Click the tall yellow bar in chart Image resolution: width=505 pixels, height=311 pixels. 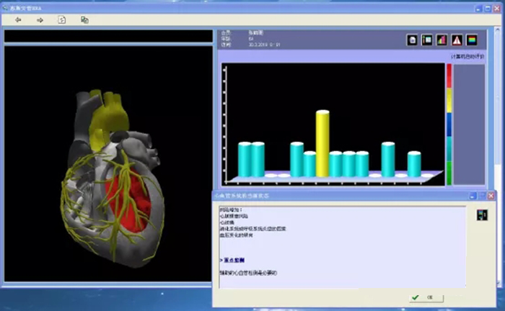pyautogui.click(x=322, y=144)
